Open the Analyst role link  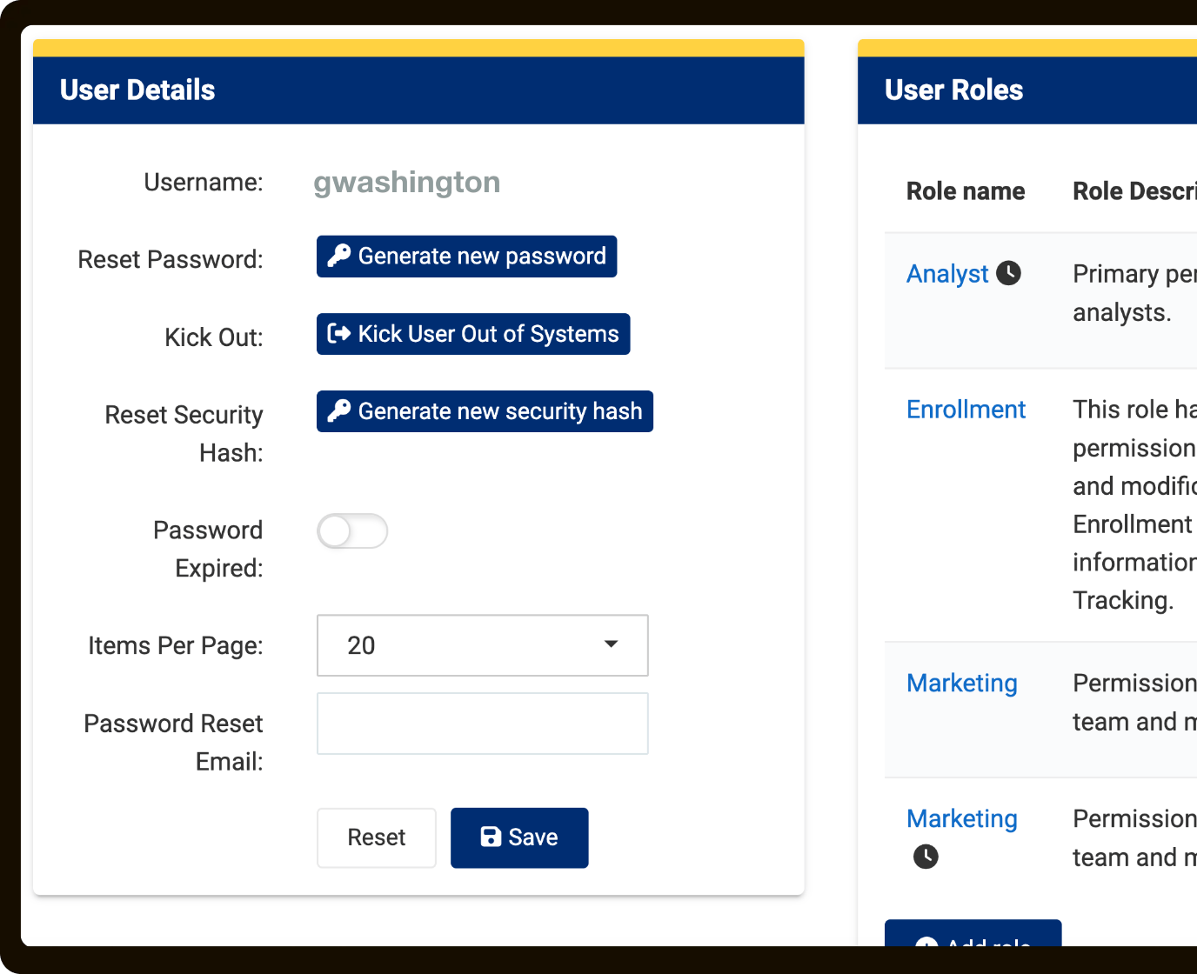coord(946,274)
